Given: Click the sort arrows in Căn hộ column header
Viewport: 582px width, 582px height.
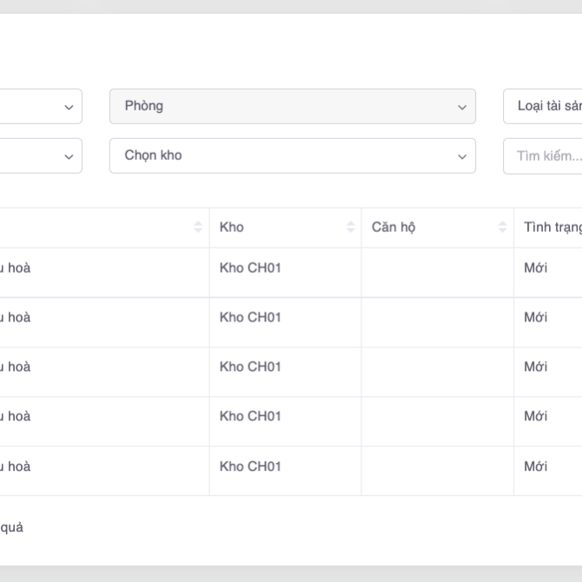Looking at the screenshot, I should [502, 228].
